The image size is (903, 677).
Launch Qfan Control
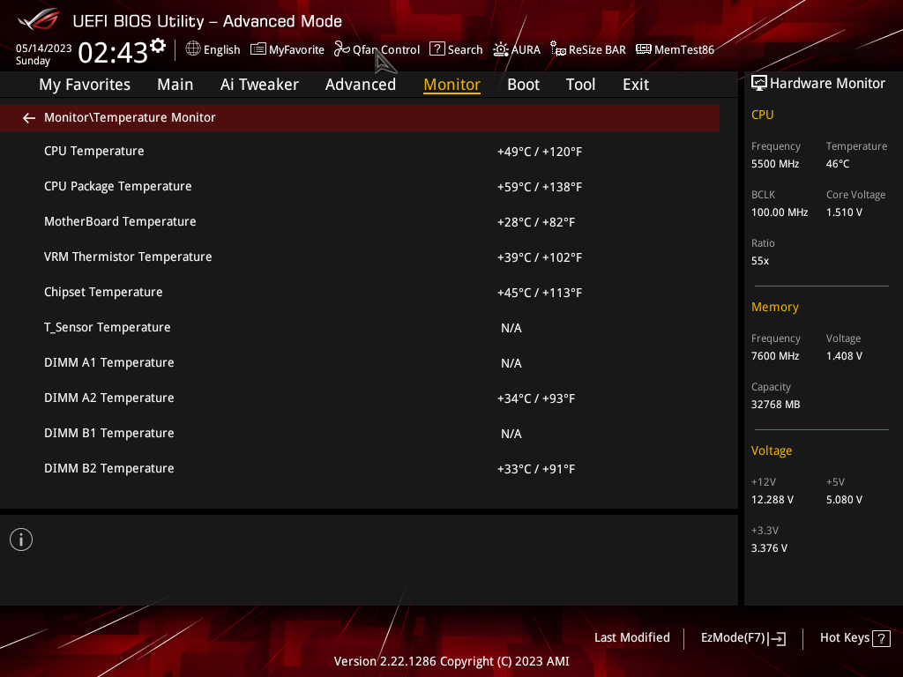(377, 49)
